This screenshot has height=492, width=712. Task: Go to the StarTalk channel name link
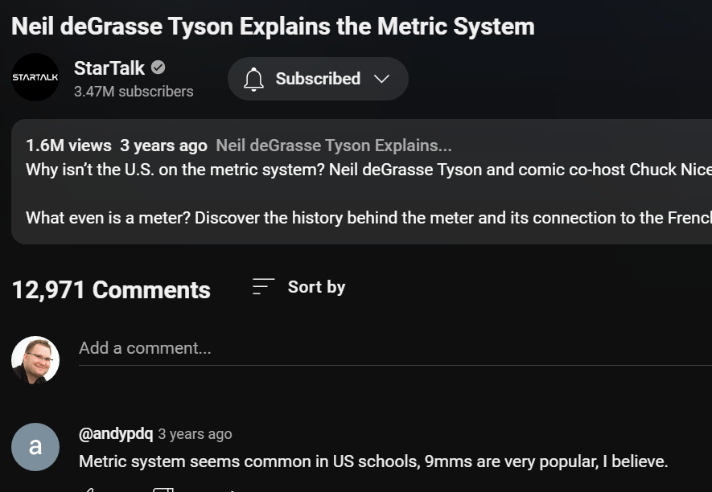pyautogui.click(x=109, y=68)
